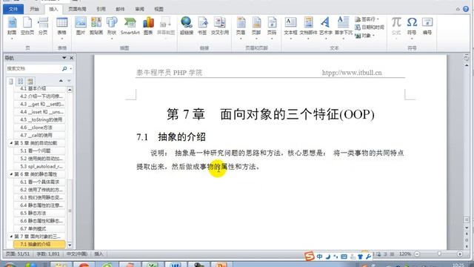Image resolution: width=474 pixels, height=267 pixels.
Task: Open navigation pane options dropdown arrow
Action: click(64, 58)
